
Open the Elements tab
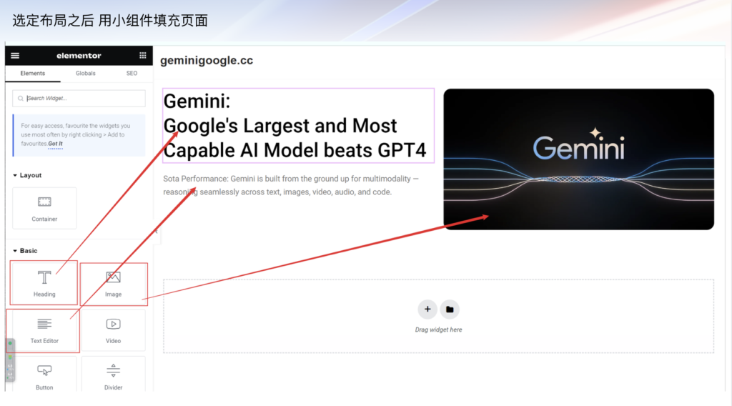pos(33,74)
